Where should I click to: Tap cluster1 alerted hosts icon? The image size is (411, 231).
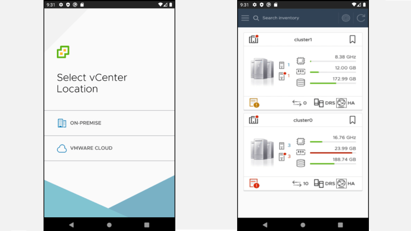pyautogui.click(x=282, y=76)
